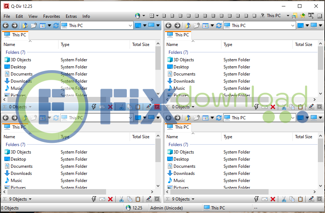Expand the "9 Objects" dropdown in the bottom-left pane
Image resolution: width=325 pixels, height=213 pixels.
click(30, 199)
